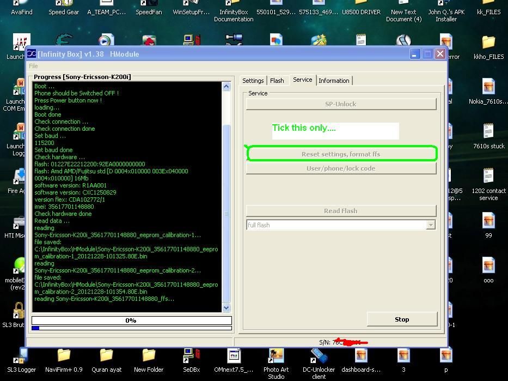Switch to the Flash tab
Viewport: 508px width, 381px height.
(277, 81)
